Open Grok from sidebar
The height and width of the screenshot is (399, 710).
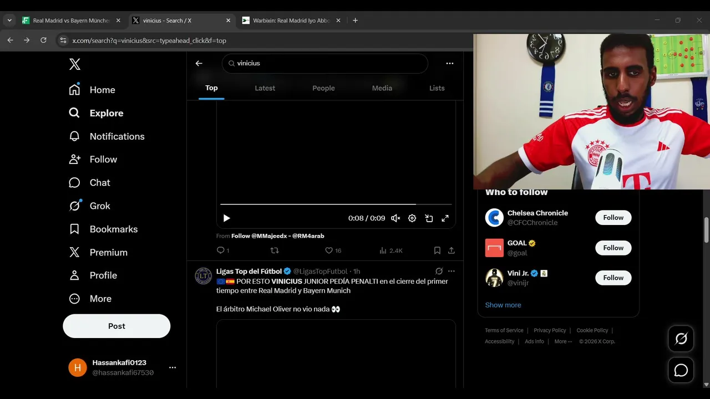(x=89, y=206)
